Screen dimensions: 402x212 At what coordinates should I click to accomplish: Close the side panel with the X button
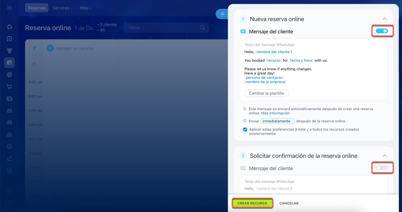click(x=222, y=14)
